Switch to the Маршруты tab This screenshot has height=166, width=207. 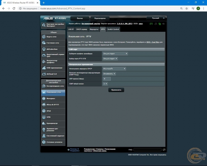[x=94, y=29]
